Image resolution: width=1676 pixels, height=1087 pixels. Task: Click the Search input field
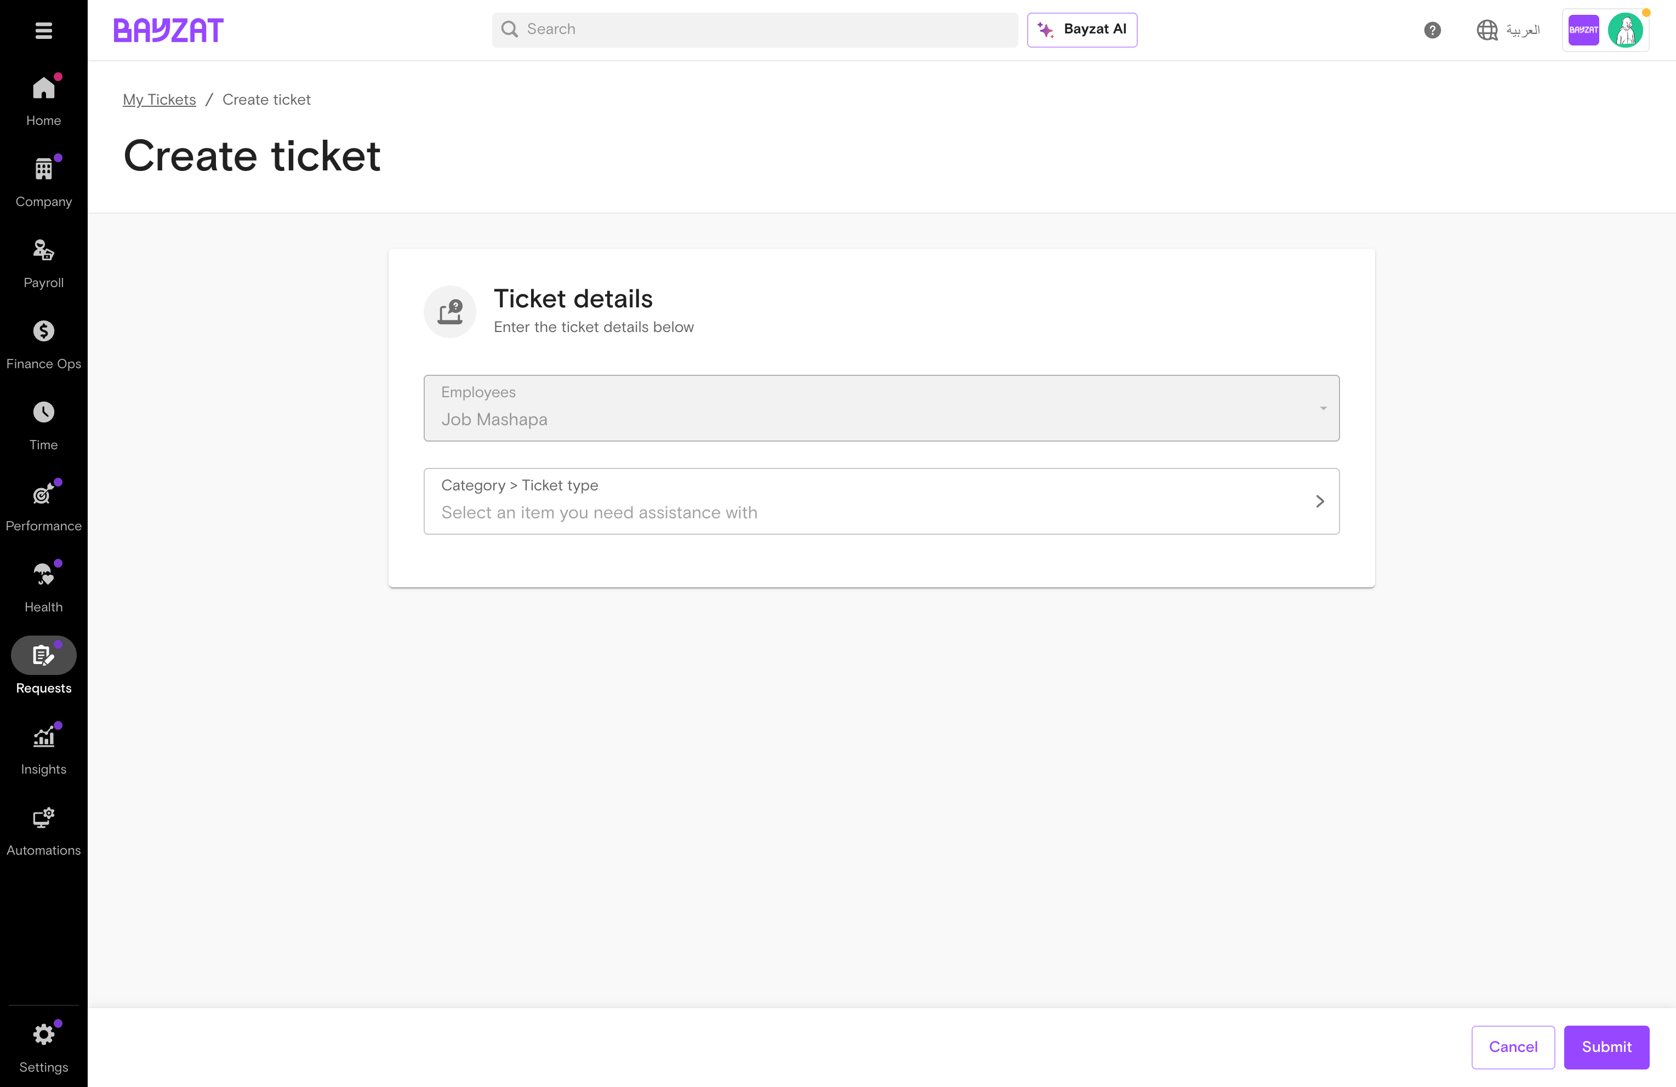754,30
